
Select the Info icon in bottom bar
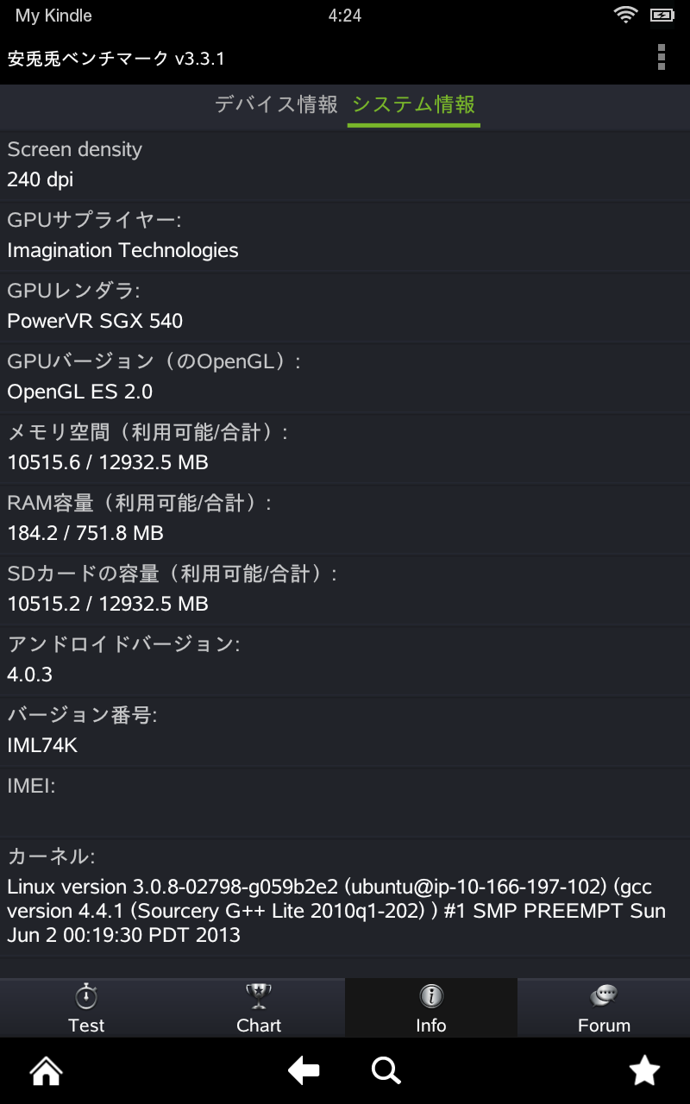(430, 997)
